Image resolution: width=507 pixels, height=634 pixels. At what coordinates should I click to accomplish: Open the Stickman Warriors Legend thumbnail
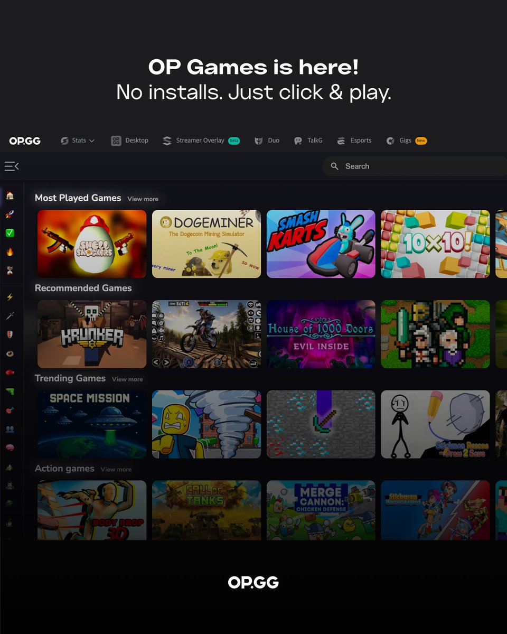tap(435, 510)
